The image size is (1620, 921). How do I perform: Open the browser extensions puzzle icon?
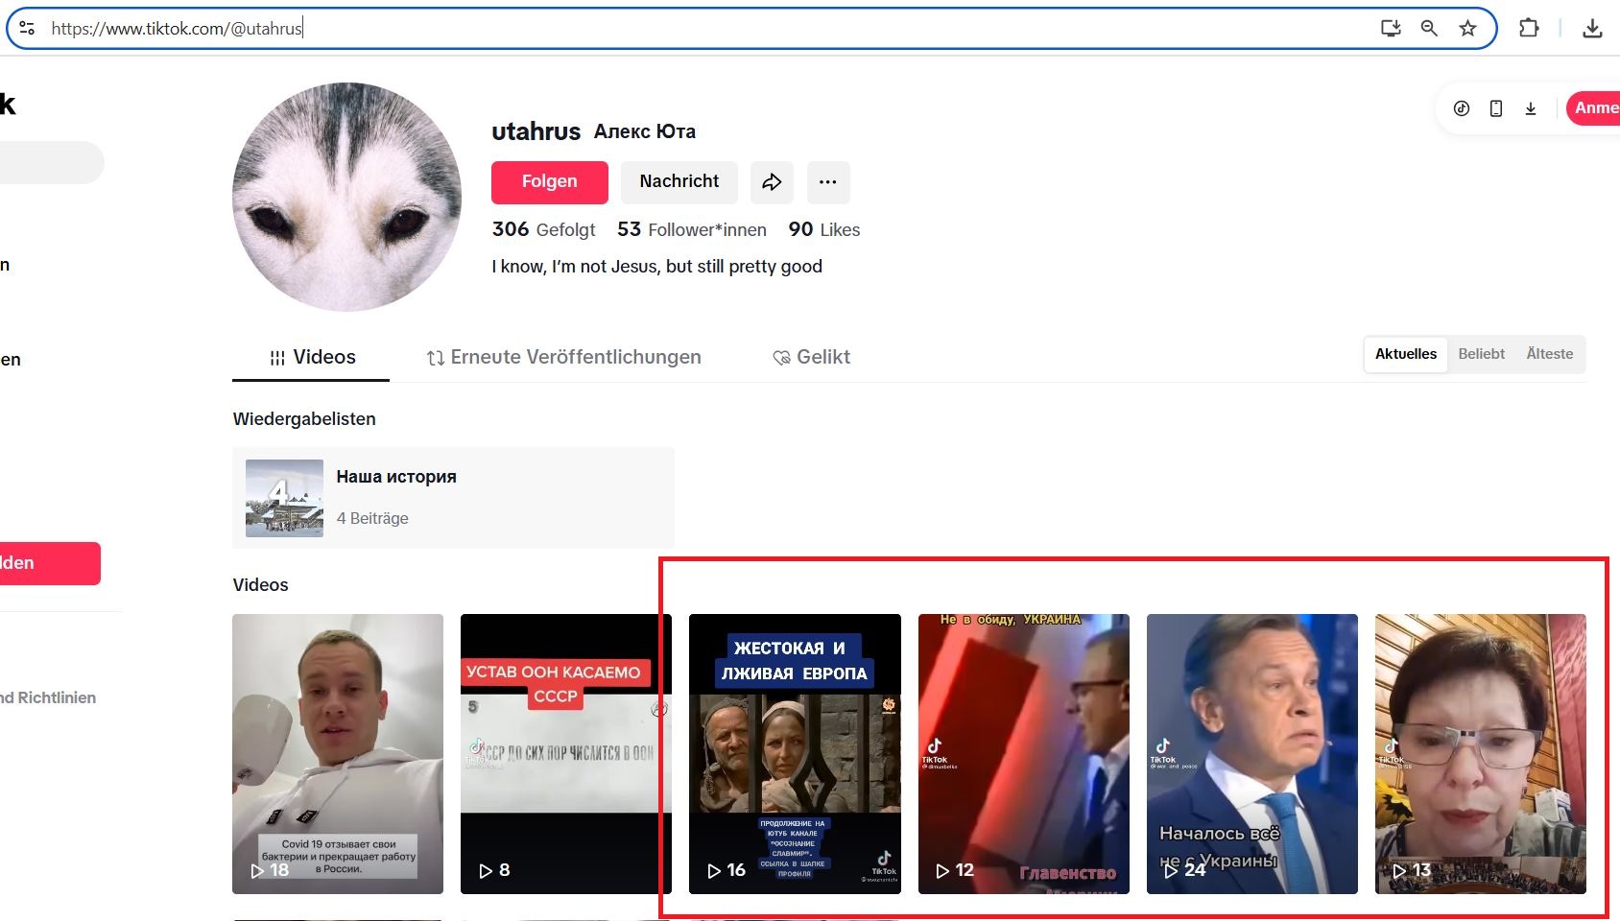[x=1529, y=28]
